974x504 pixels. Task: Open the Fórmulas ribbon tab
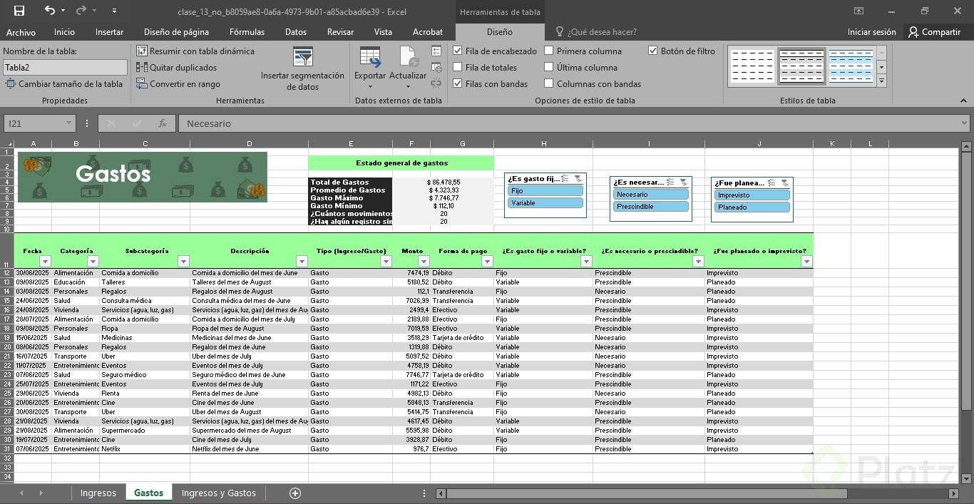click(247, 32)
